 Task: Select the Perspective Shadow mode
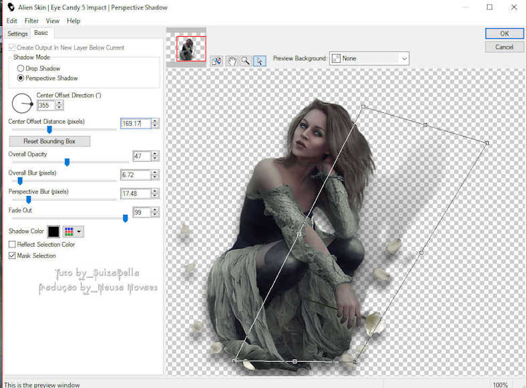coord(21,78)
